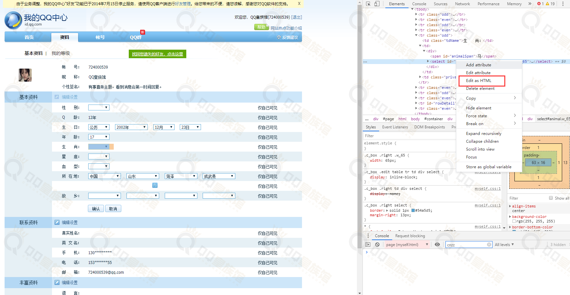This screenshot has width=570, height=295.
Task: Open the province dropdown showing 山东
Action: click(142, 176)
